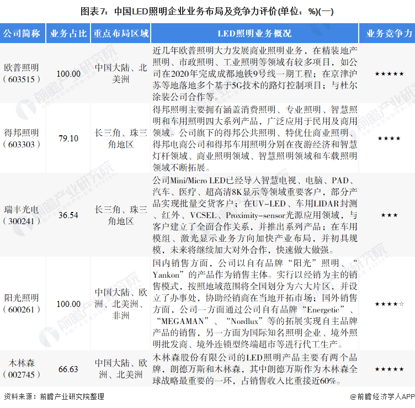415x408 pixels.
Task: Click the 得邦照明 business overview paragraph
Action: point(255,139)
